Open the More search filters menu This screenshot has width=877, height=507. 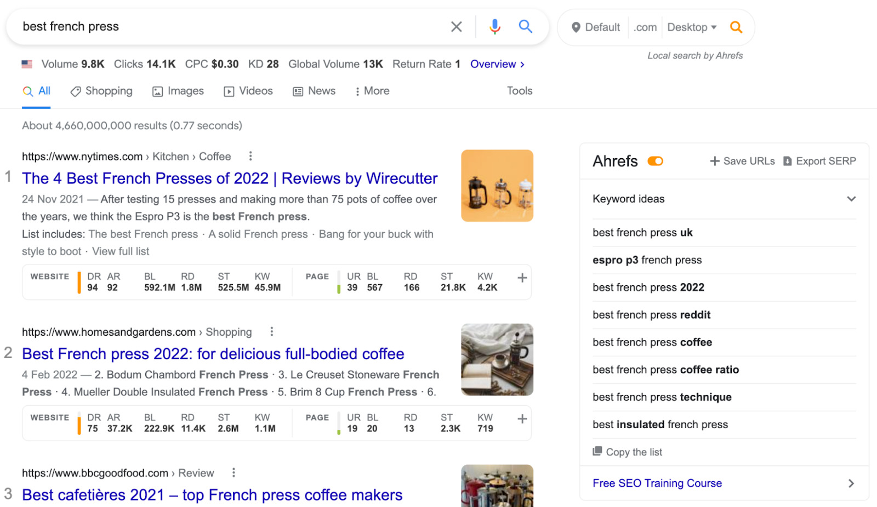pos(372,91)
